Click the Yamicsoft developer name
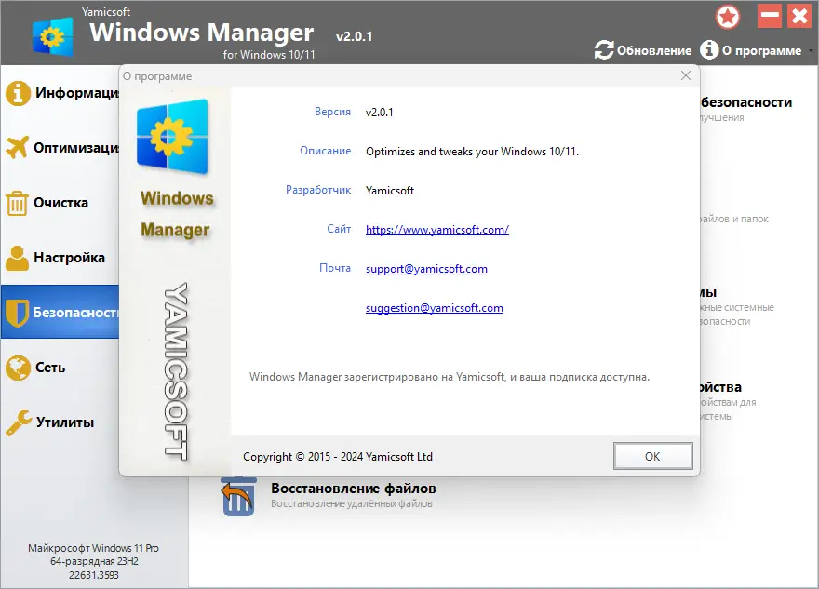This screenshot has width=819, height=589. pyautogui.click(x=390, y=191)
